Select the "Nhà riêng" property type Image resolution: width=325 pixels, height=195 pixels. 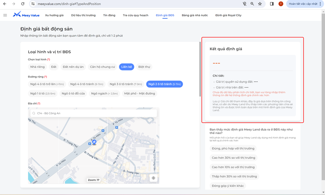pyautogui.click(x=38, y=67)
